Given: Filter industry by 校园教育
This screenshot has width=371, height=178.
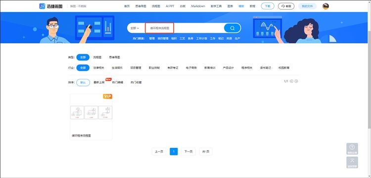Looking at the screenshot, I should (x=284, y=68).
